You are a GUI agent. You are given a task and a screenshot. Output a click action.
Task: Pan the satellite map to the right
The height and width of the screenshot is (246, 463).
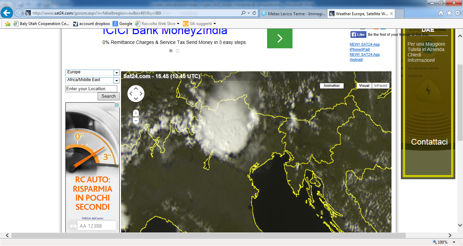141,94
